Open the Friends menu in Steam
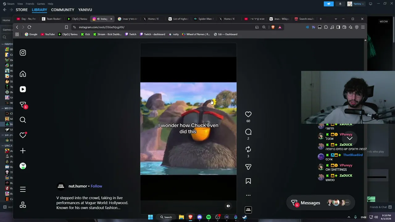Viewport: 395px width, 222px height. click(30, 4)
